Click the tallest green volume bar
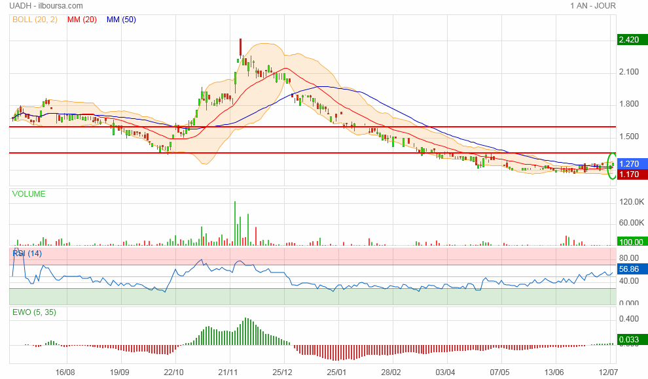 pos(235,223)
